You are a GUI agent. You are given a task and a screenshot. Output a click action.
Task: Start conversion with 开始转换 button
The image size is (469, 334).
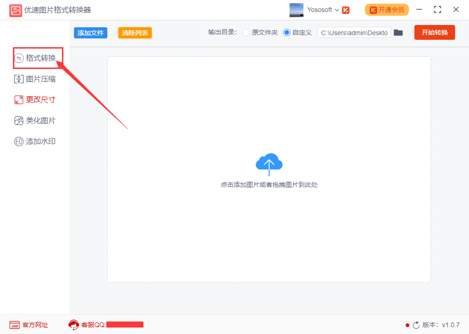(435, 32)
